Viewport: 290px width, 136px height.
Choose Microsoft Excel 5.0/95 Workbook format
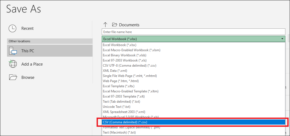tap(193, 117)
